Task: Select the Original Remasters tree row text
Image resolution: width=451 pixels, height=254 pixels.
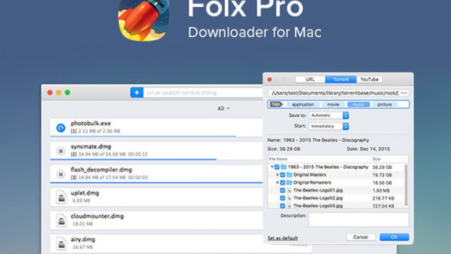Action: [312, 182]
